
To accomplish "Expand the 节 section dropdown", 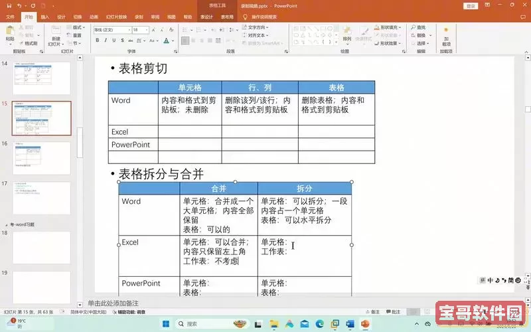I will pyautogui.click(x=75, y=43).
